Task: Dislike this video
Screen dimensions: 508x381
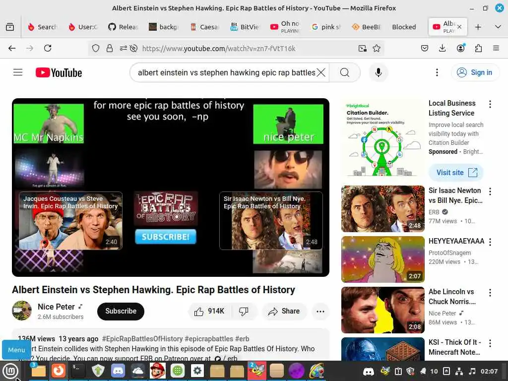Action: point(244,311)
